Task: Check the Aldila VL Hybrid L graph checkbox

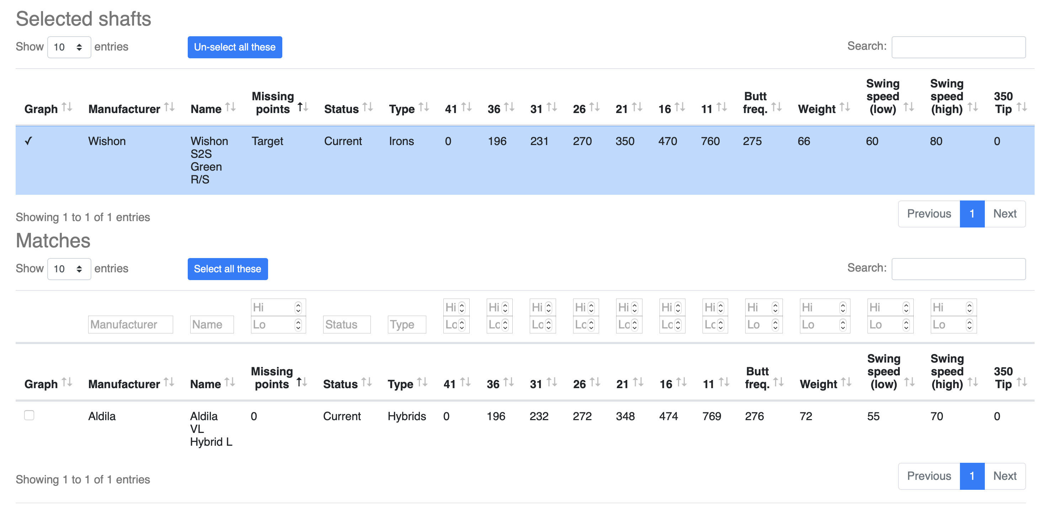Action: 29,415
